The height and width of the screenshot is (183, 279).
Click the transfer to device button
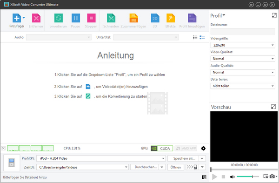click(x=192, y=167)
